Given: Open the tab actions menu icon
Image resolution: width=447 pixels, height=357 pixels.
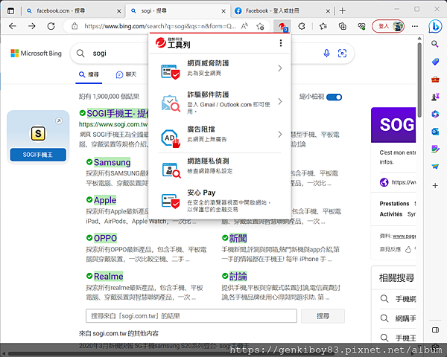Looking at the screenshot, I should [x=11, y=11].
